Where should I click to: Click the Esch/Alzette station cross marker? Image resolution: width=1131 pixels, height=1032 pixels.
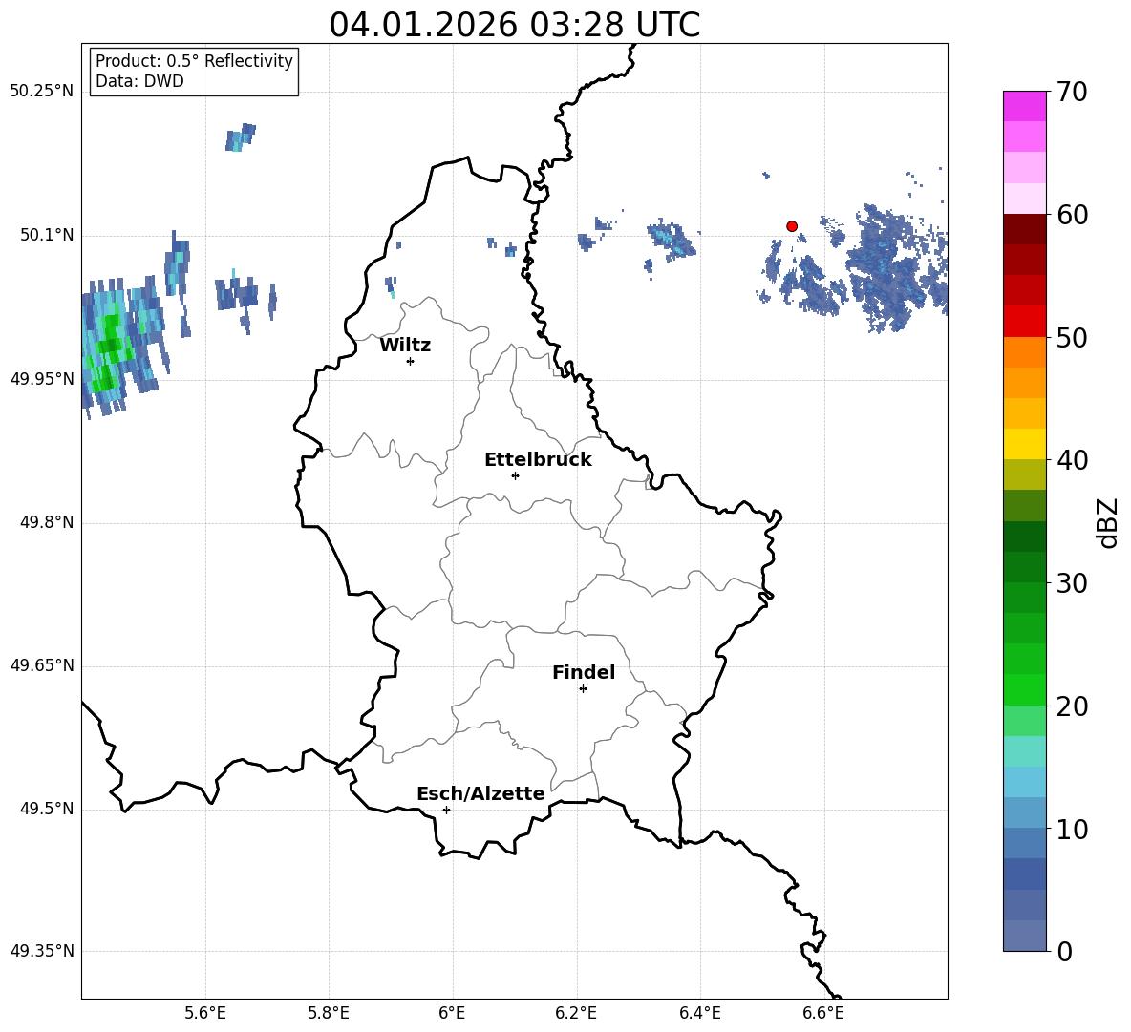(446, 810)
